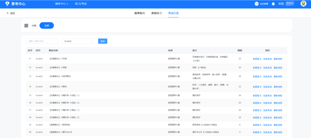
Task: Click the 赛考中心 trophy logo icon
Action: pyautogui.click(x=7, y=3)
